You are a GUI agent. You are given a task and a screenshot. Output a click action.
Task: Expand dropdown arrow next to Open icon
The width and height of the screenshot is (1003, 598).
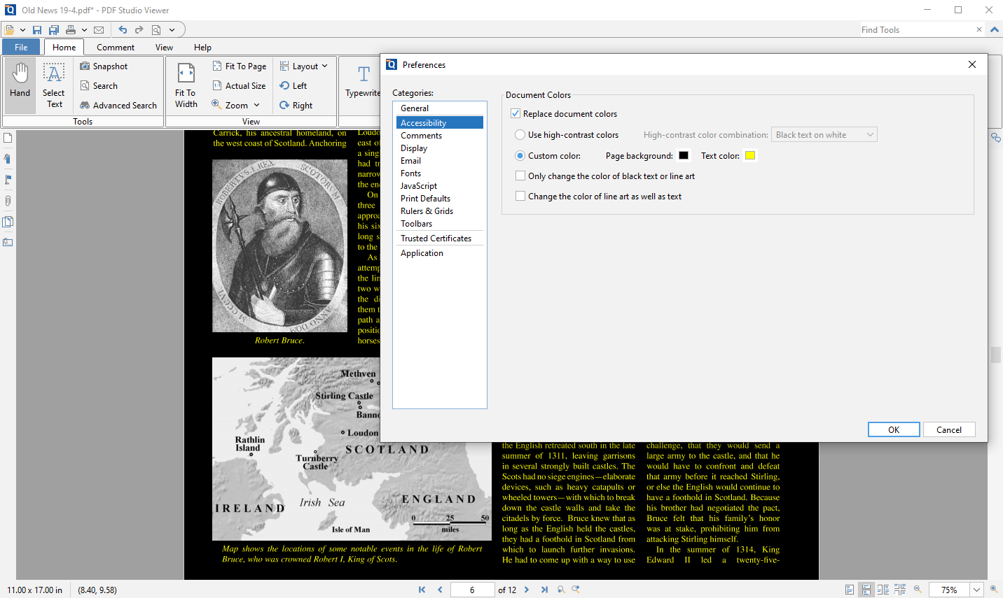click(x=22, y=30)
